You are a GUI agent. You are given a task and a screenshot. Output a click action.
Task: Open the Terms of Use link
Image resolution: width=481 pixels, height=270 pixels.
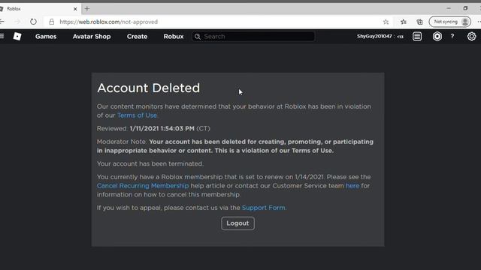(x=137, y=115)
